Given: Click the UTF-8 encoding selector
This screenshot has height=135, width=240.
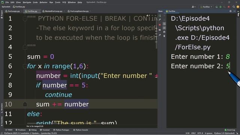Looking at the screenshot, I should point(200,133).
